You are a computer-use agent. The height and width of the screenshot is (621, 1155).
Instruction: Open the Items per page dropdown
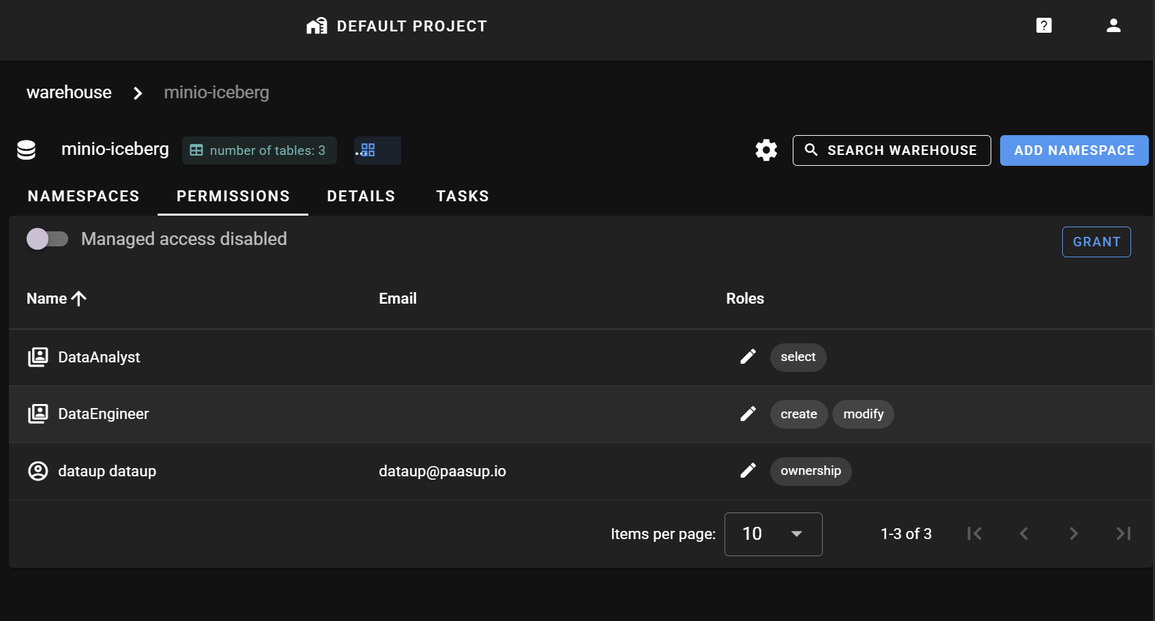[x=773, y=534]
